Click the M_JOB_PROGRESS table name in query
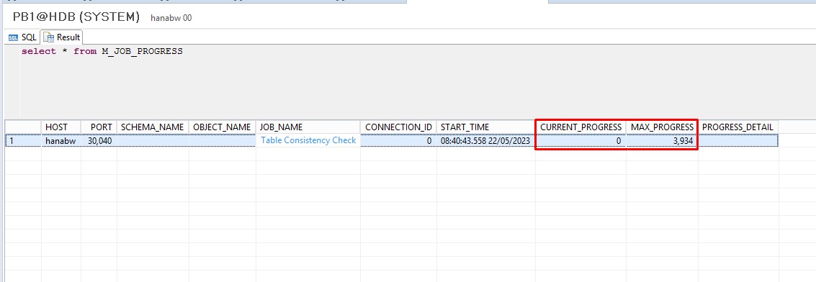816x282 pixels. coord(142,51)
